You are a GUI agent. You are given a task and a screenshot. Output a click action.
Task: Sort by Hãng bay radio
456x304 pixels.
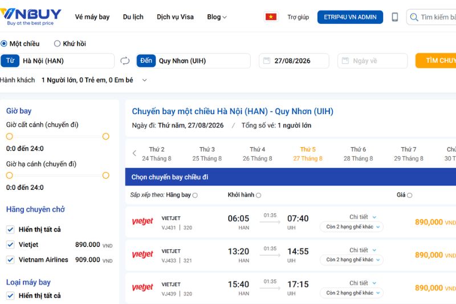point(195,195)
